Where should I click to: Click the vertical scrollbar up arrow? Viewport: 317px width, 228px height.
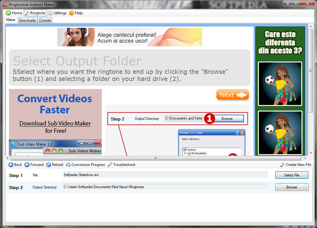click(310, 26)
